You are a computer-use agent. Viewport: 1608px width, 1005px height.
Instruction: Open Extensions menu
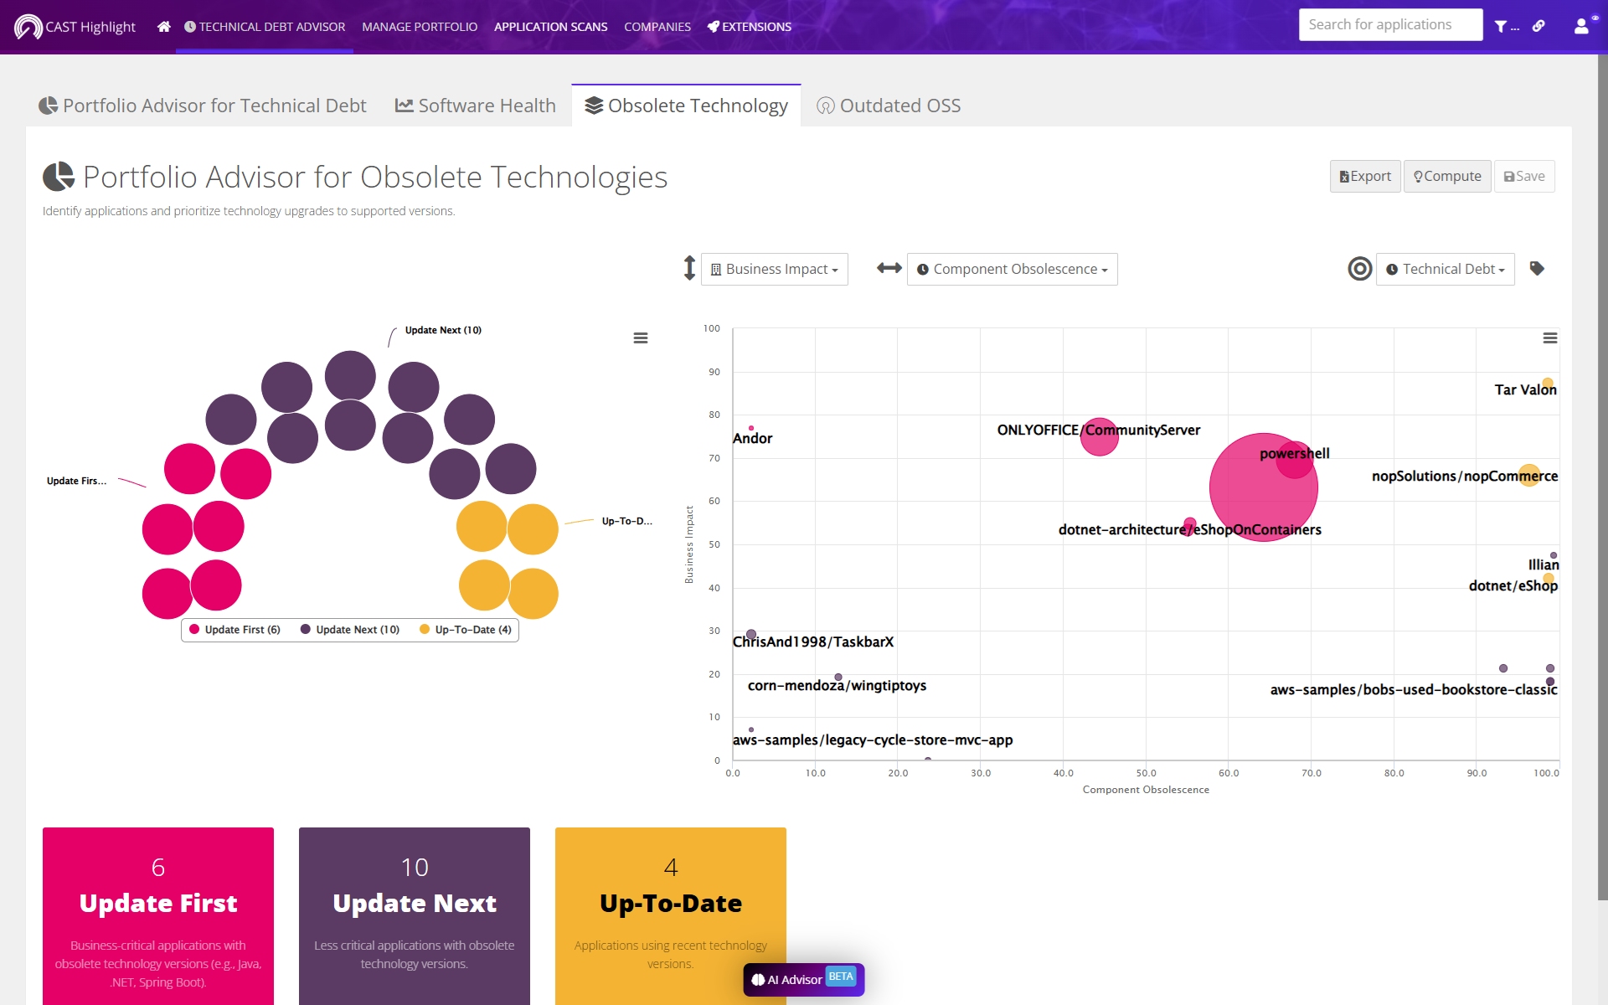coord(750,27)
